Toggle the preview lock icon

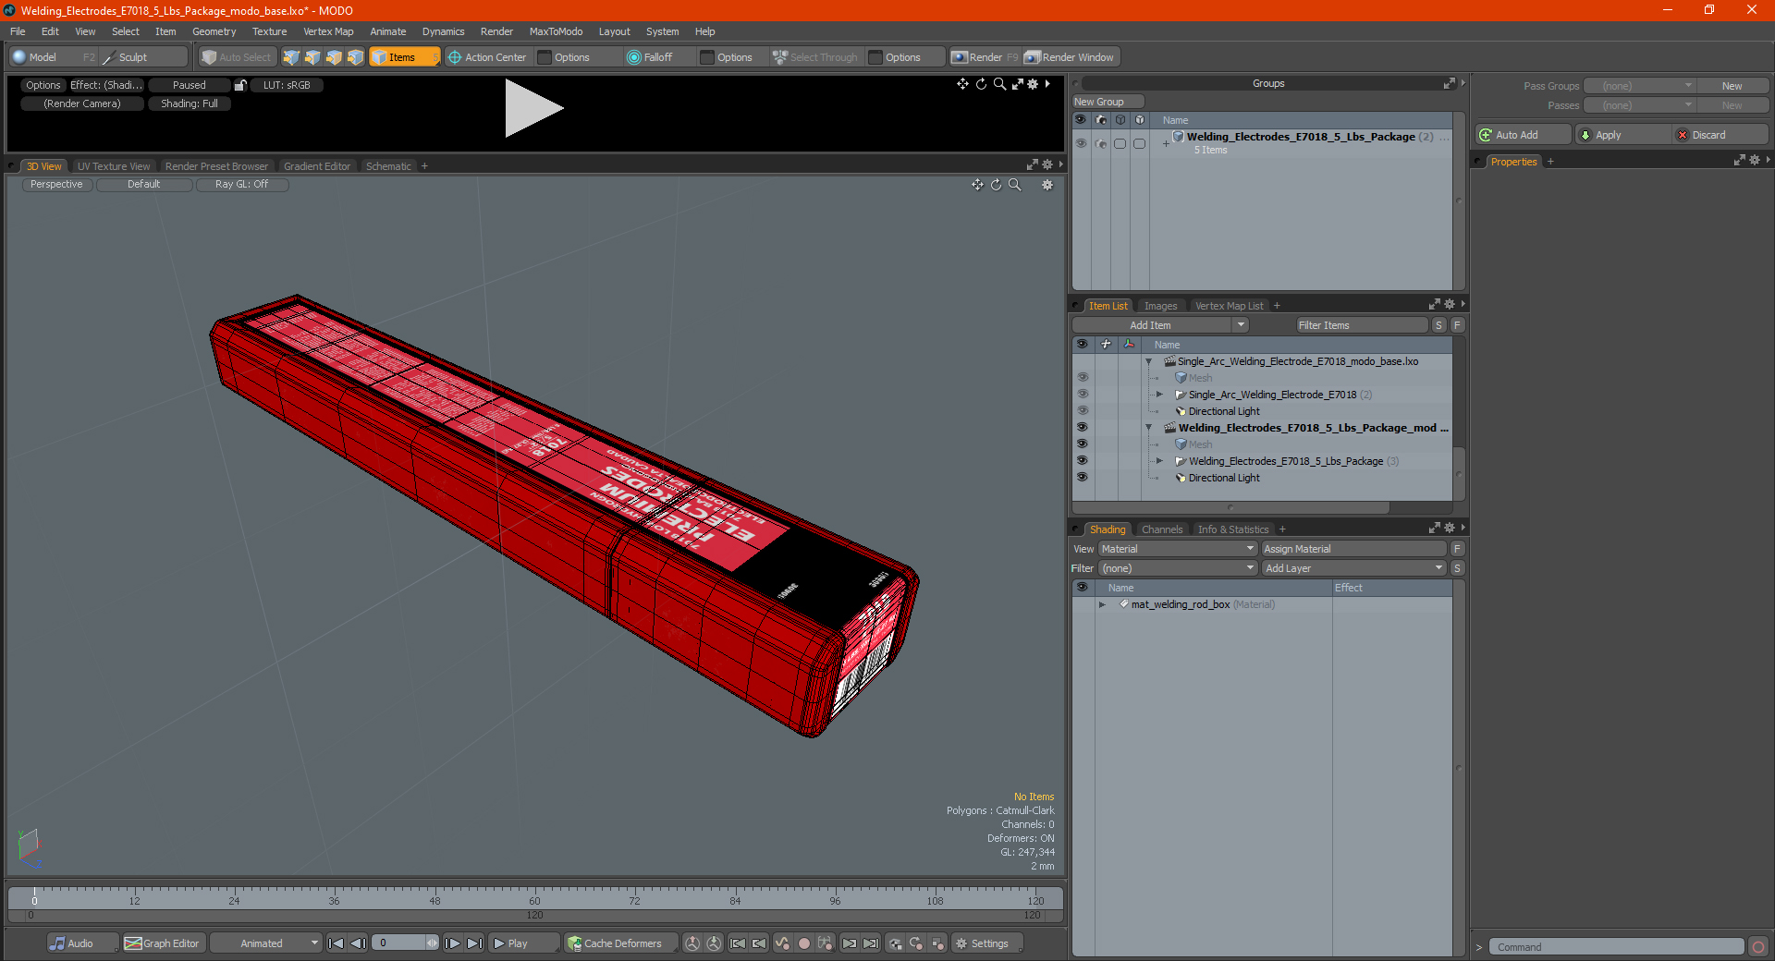(x=240, y=85)
